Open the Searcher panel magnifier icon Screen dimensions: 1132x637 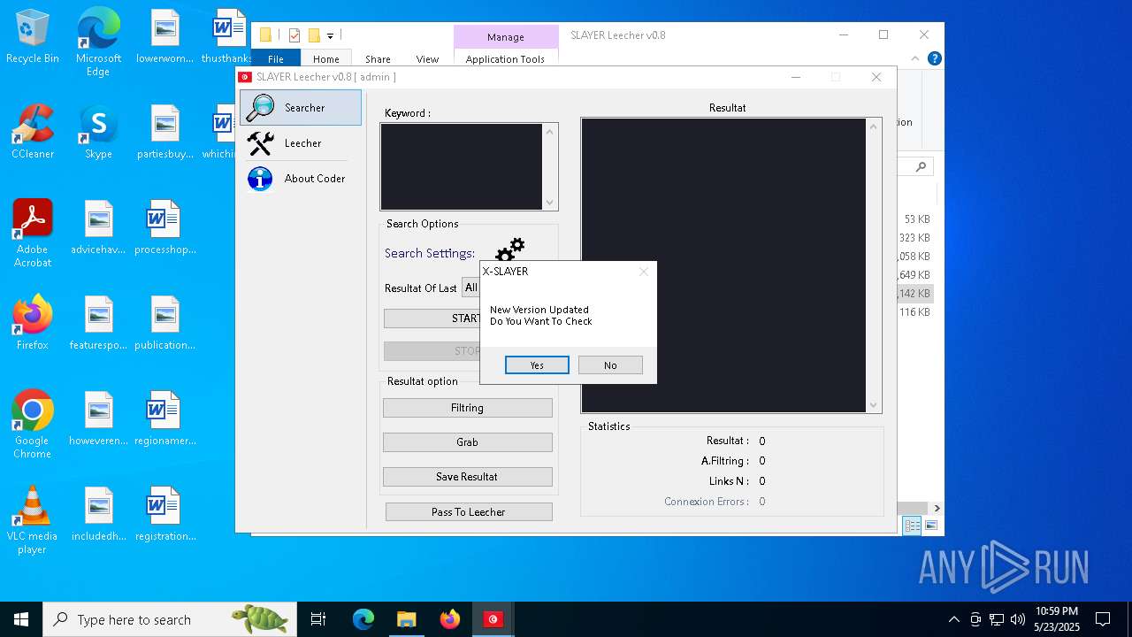pyautogui.click(x=261, y=107)
